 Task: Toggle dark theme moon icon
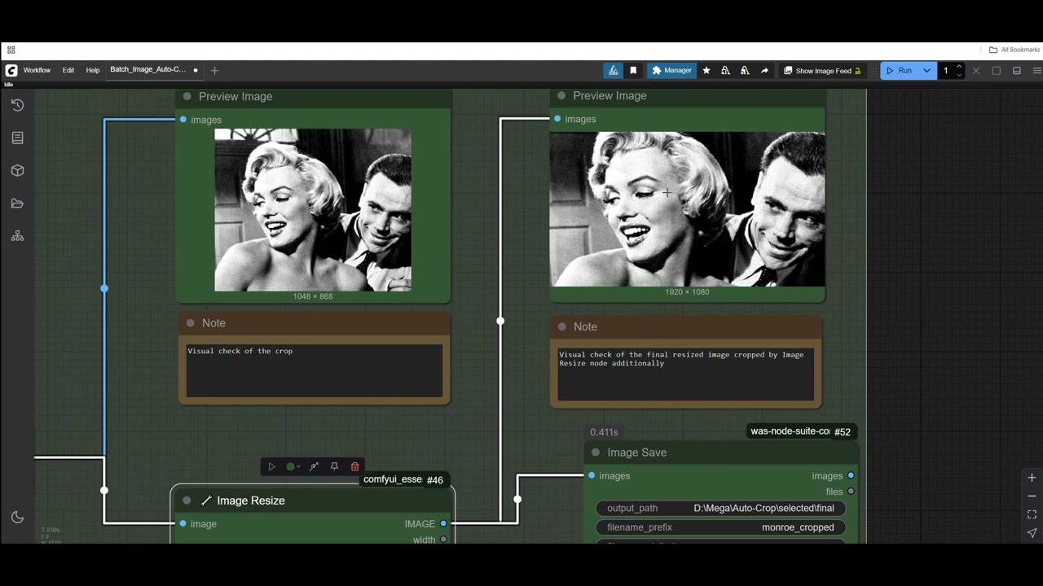[x=17, y=517]
